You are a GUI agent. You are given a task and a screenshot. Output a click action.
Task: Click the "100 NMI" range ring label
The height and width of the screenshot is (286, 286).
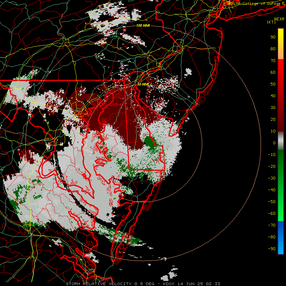point(143,25)
